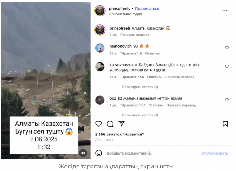The width and height of the screenshot is (236, 171).
Task: Like kairatzhassuzak's comment heart
Action: 227,66
